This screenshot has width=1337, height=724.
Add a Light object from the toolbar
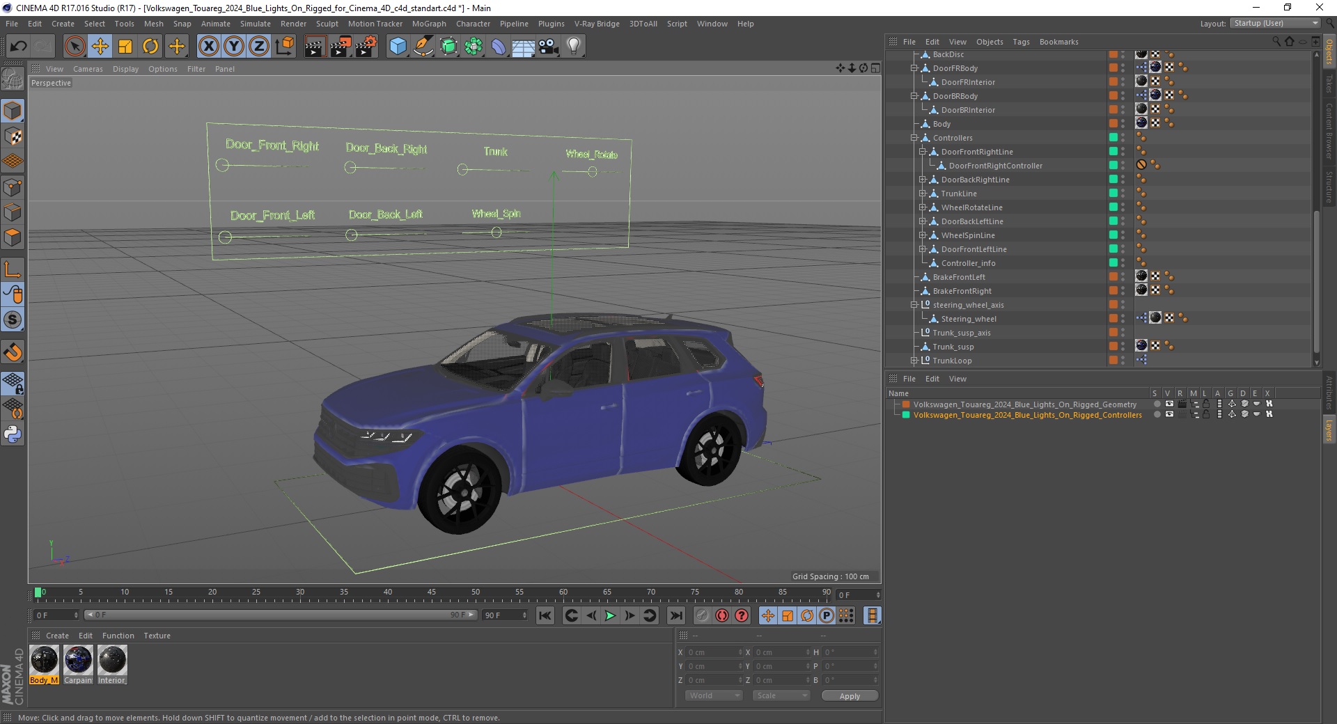tap(573, 47)
